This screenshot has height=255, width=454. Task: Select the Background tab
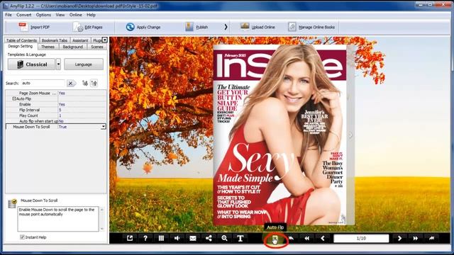[72, 47]
